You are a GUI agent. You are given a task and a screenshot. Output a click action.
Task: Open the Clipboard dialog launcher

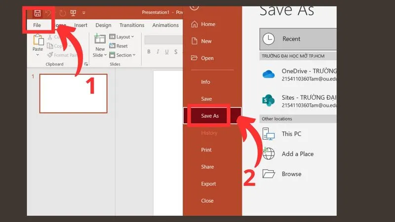pyautogui.click(x=86, y=64)
